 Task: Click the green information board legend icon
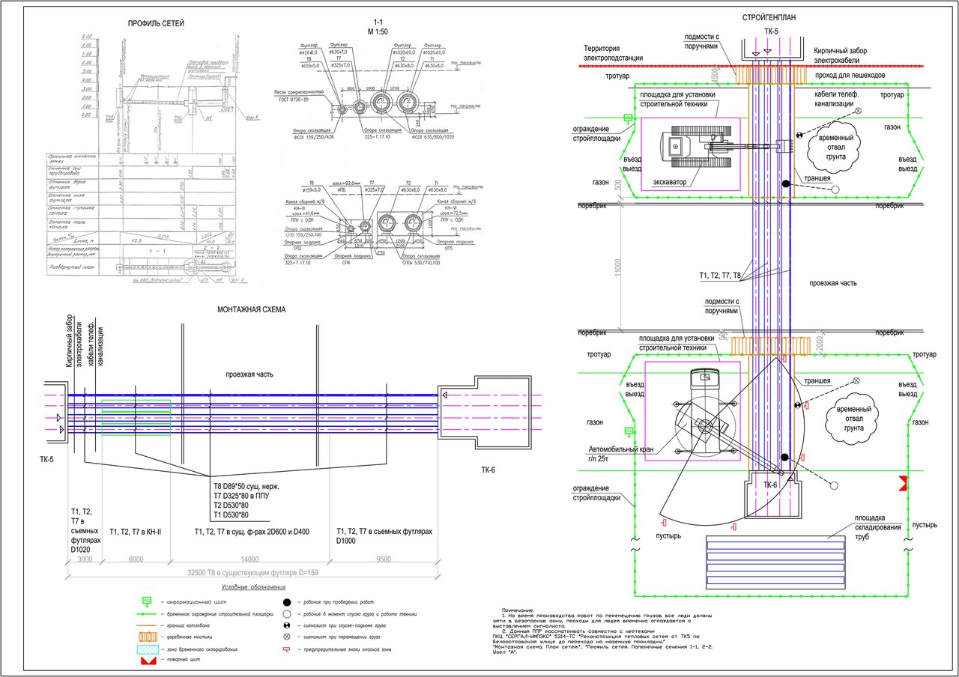[147, 601]
